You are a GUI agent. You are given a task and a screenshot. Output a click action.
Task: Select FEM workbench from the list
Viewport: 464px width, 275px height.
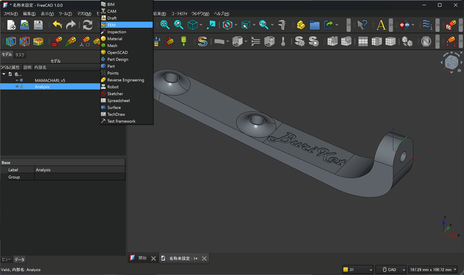click(x=127, y=25)
